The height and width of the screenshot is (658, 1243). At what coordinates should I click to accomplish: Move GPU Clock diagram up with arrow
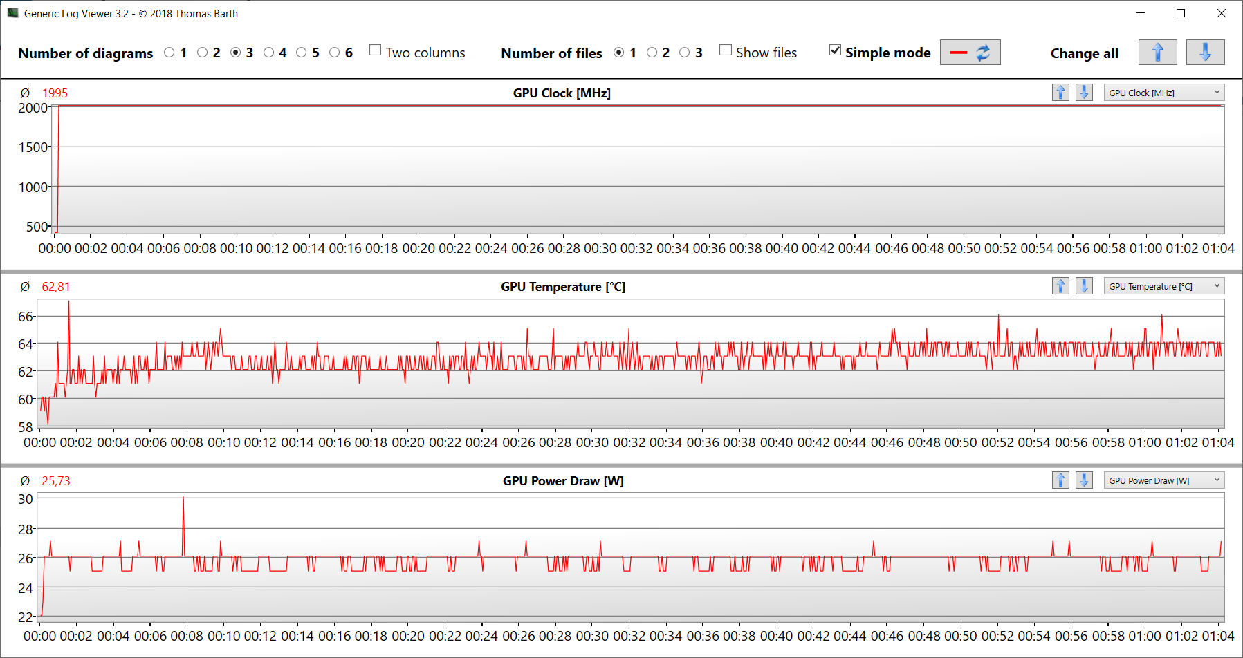point(1060,93)
